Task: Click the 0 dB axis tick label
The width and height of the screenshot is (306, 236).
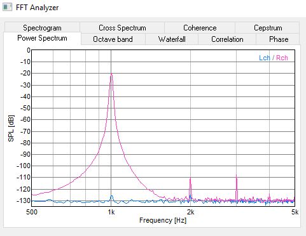Action: click(x=29, y=50)
